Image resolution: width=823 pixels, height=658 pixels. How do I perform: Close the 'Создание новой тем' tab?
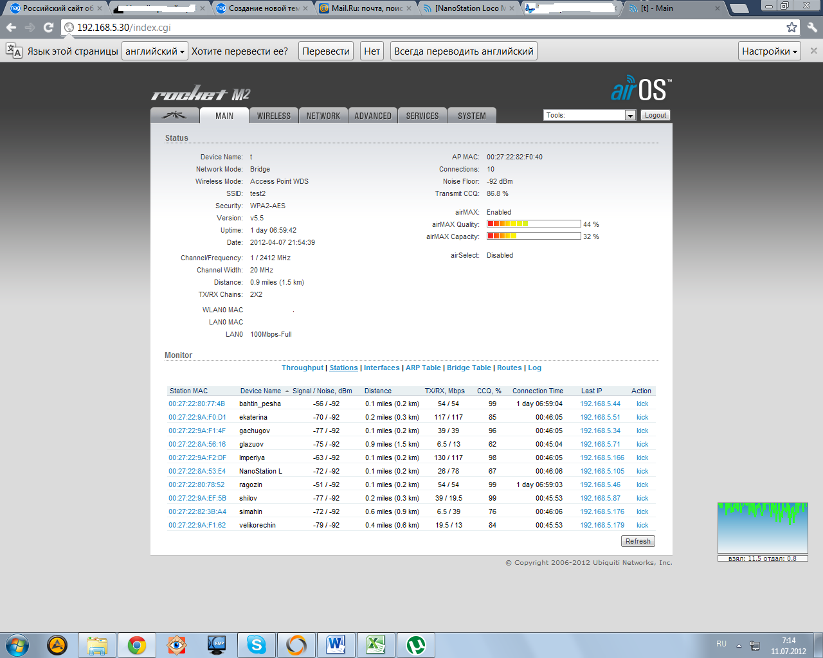click(305, 8)
